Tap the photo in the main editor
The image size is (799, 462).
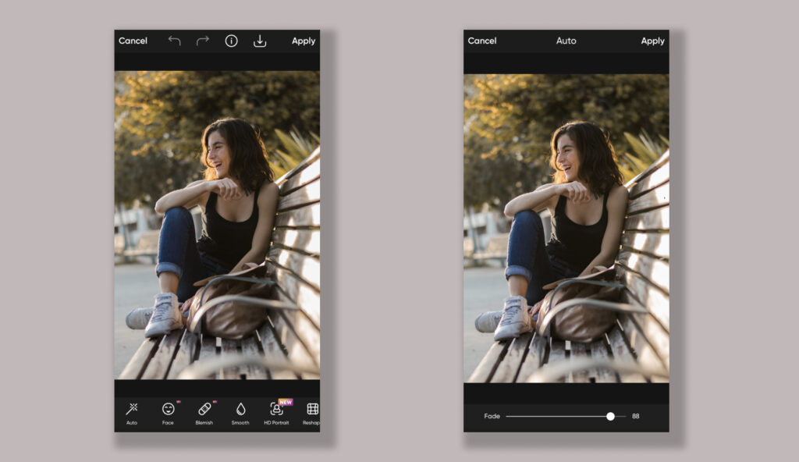pos(217,225)
